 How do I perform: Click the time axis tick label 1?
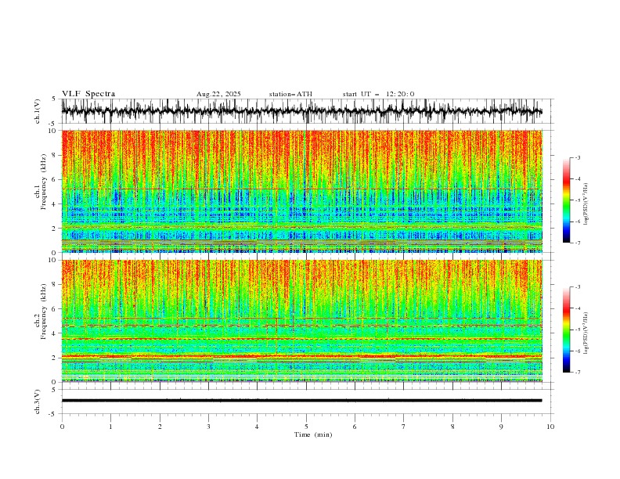(110, 427)
